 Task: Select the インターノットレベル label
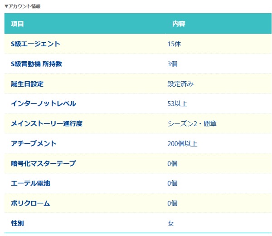pos(44,104)
